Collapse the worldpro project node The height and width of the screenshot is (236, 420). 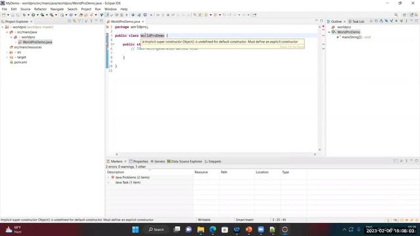pos(3,27)
